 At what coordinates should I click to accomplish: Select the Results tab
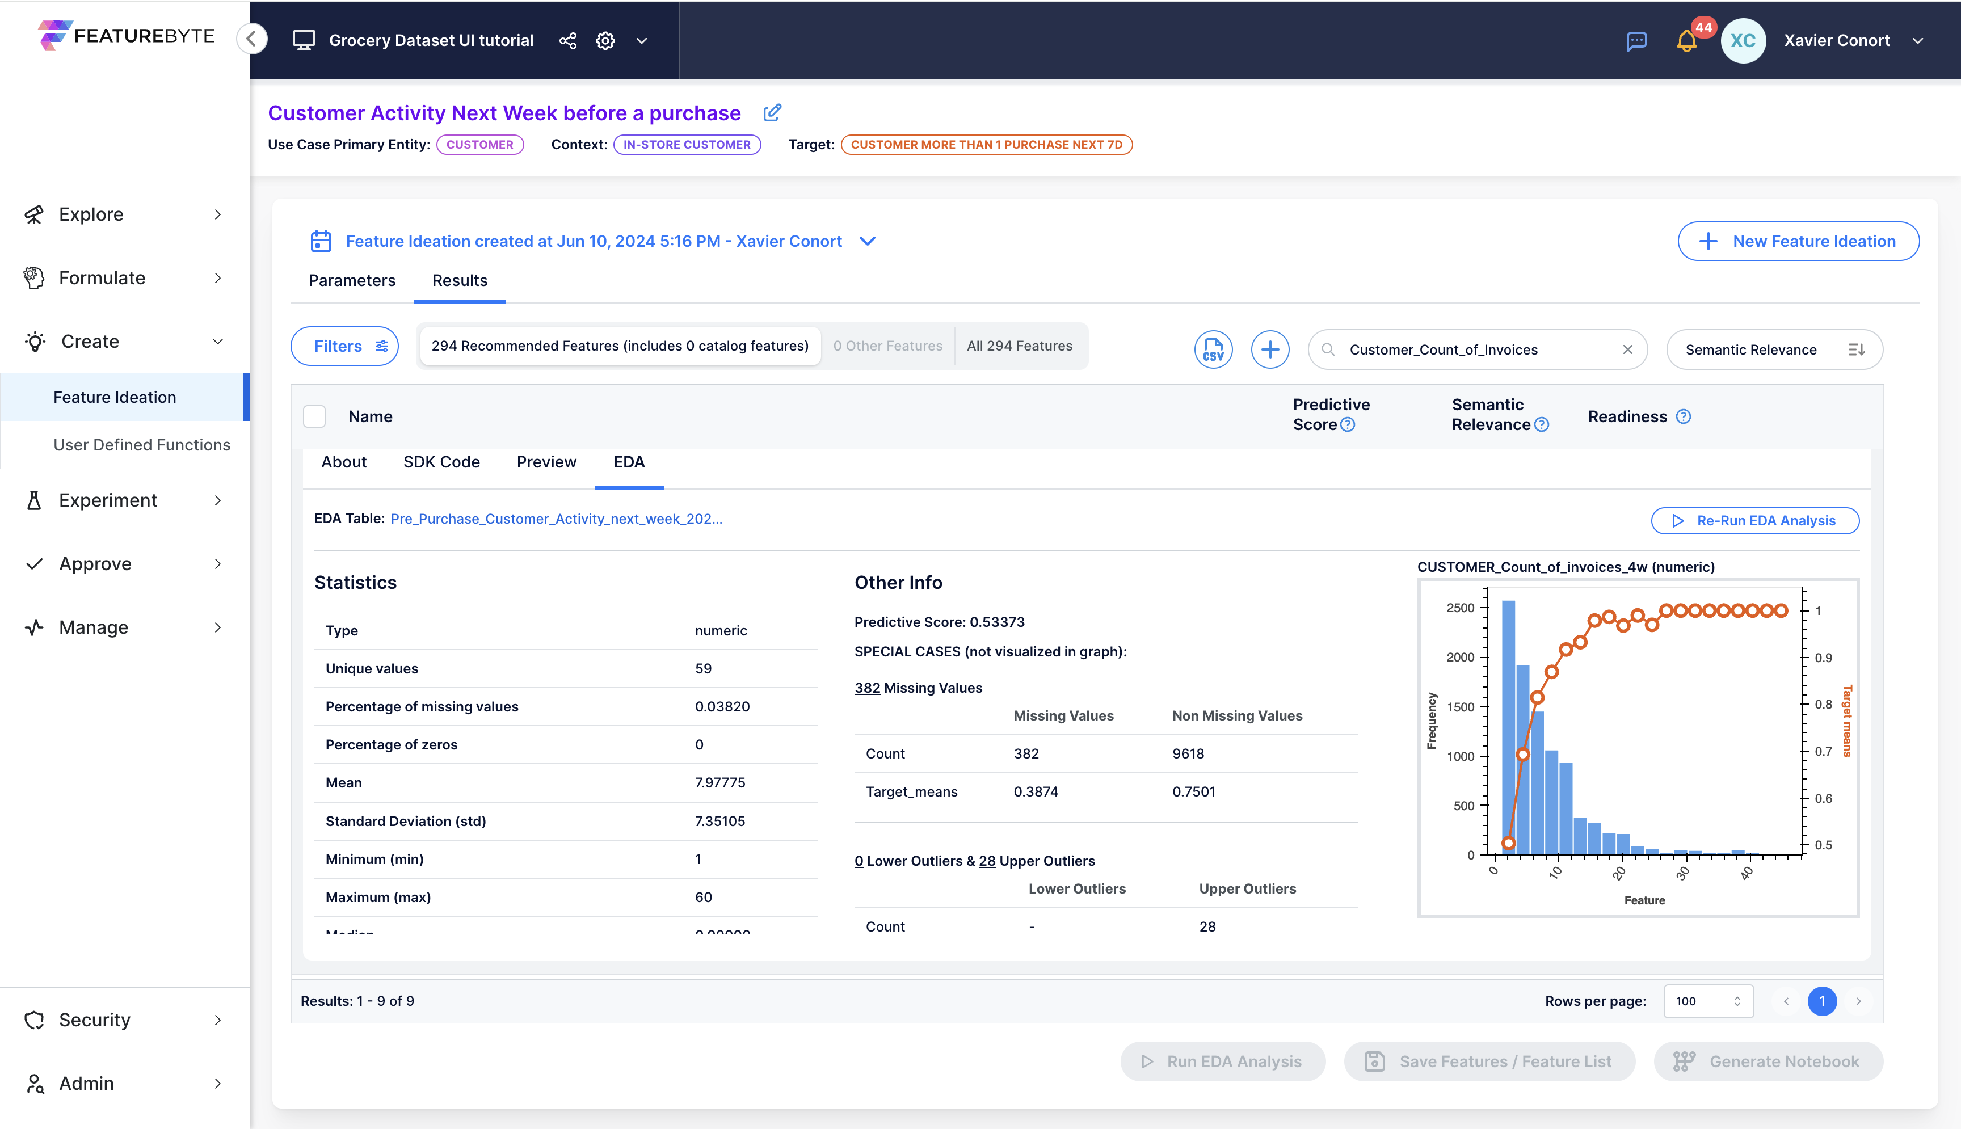click(x=460, y=280)
